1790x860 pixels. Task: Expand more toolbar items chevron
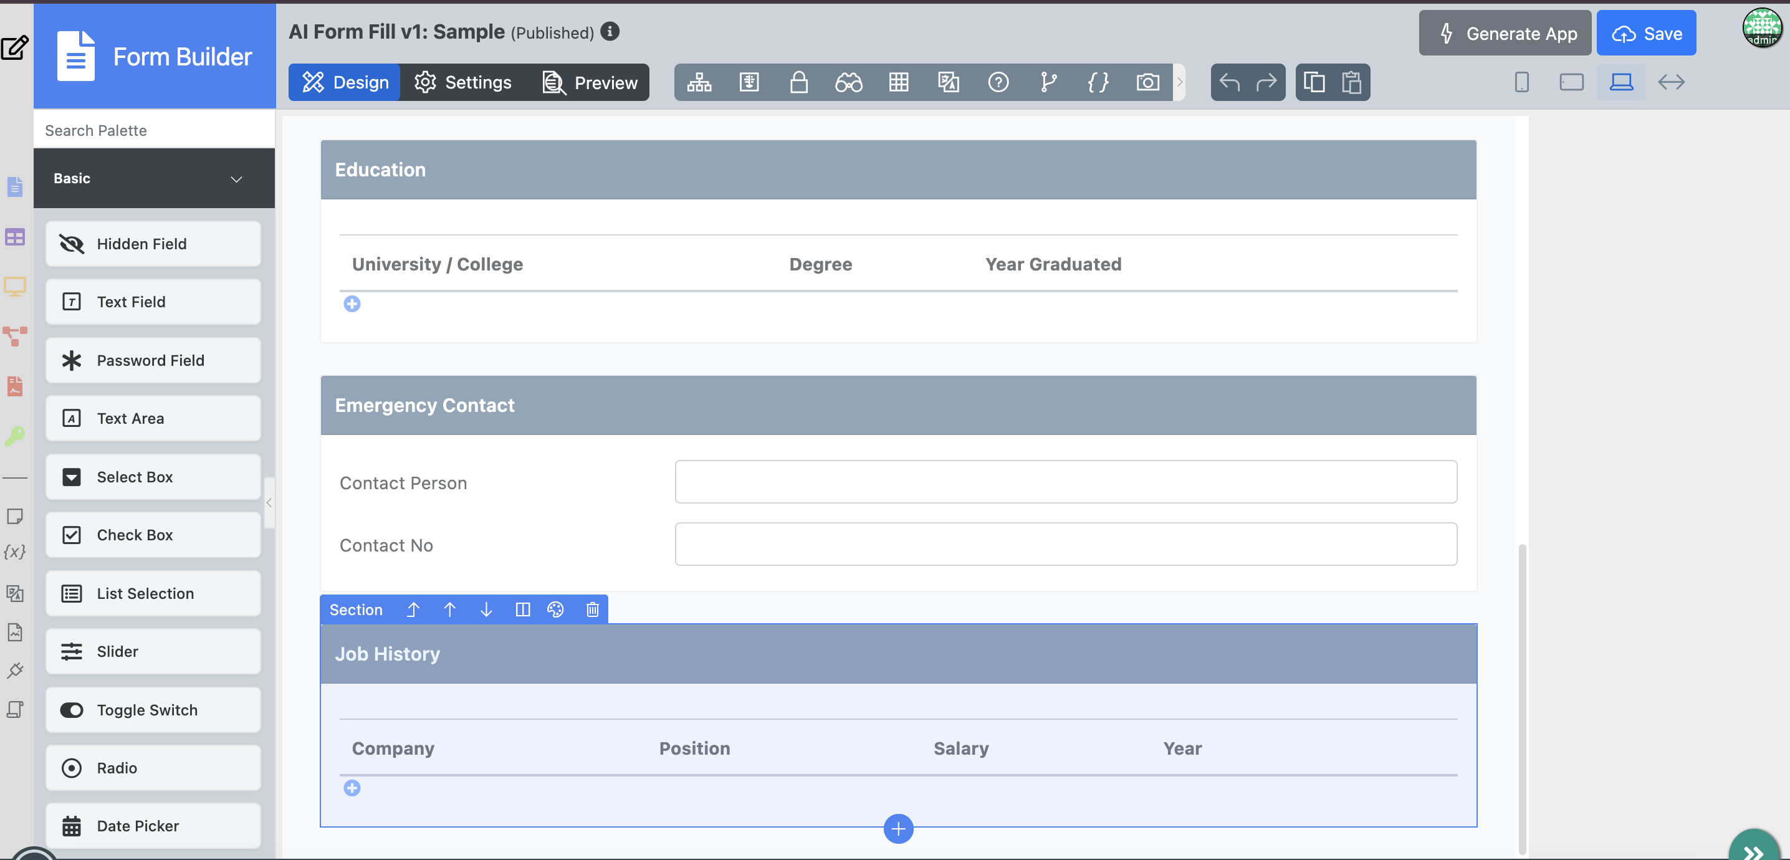(1179, 82)
